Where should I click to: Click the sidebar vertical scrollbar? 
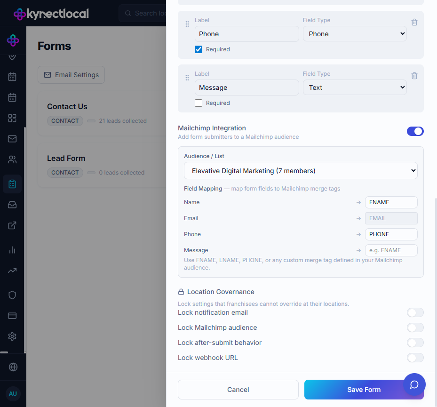click(25, 240)
